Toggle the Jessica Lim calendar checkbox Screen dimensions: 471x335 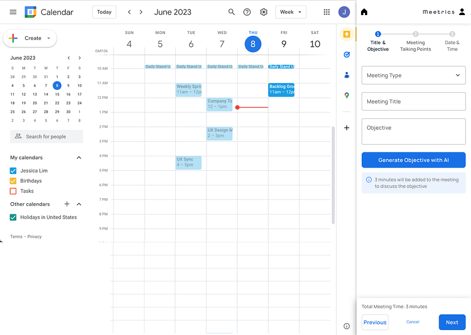pos(13,171)
